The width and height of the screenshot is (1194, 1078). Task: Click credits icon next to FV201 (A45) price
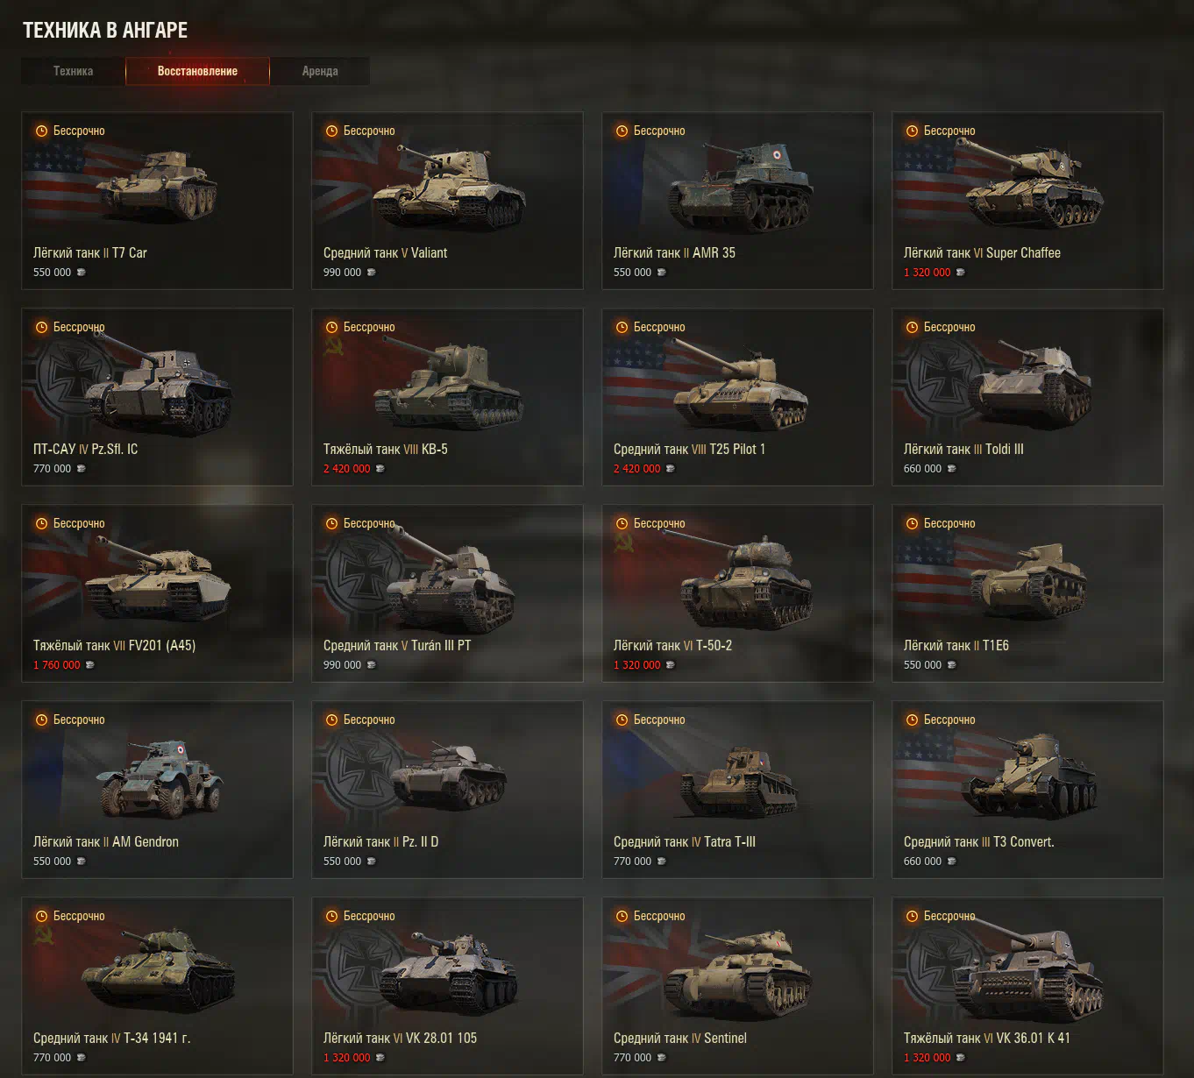click(89, 665)
